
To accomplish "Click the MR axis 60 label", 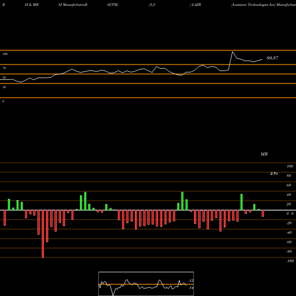I will 289,185.
